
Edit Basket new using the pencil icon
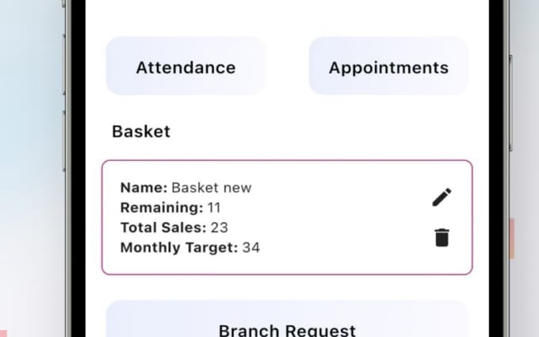tap(442, 197)
